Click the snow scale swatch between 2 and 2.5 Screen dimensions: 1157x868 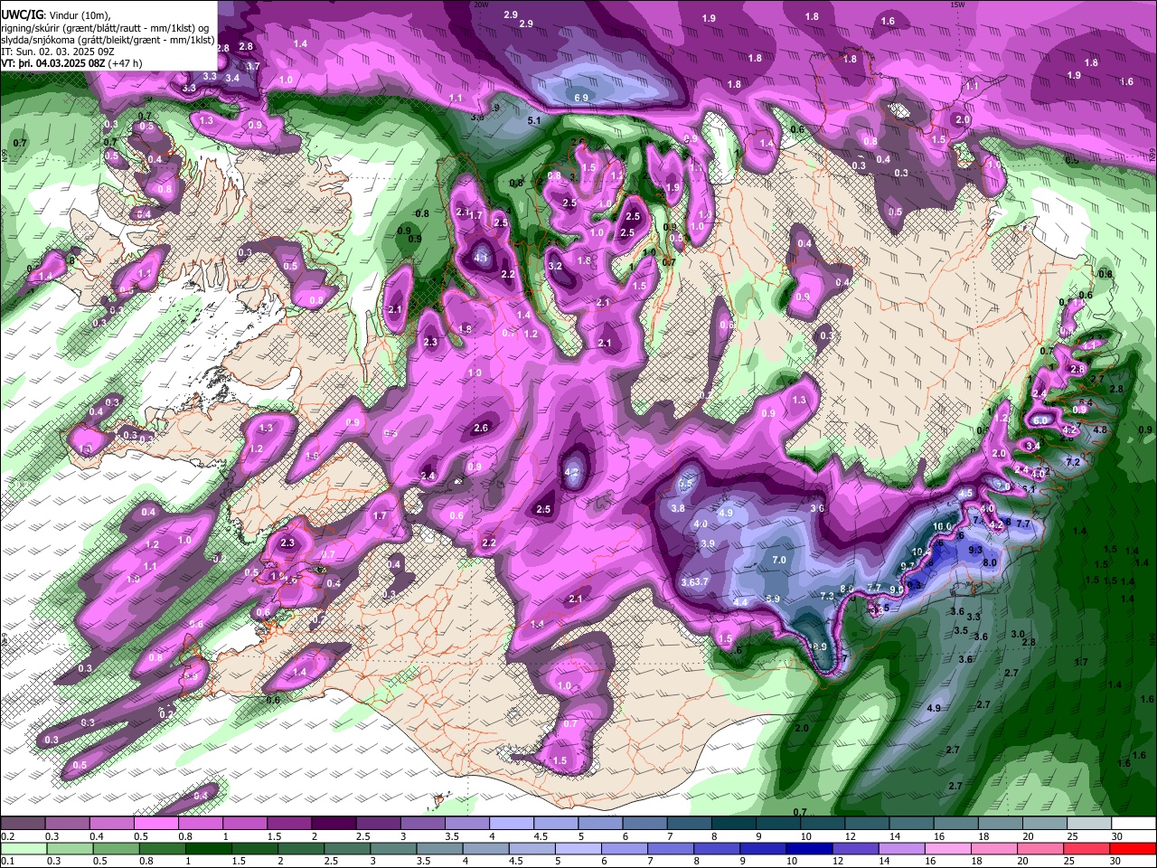333,824
